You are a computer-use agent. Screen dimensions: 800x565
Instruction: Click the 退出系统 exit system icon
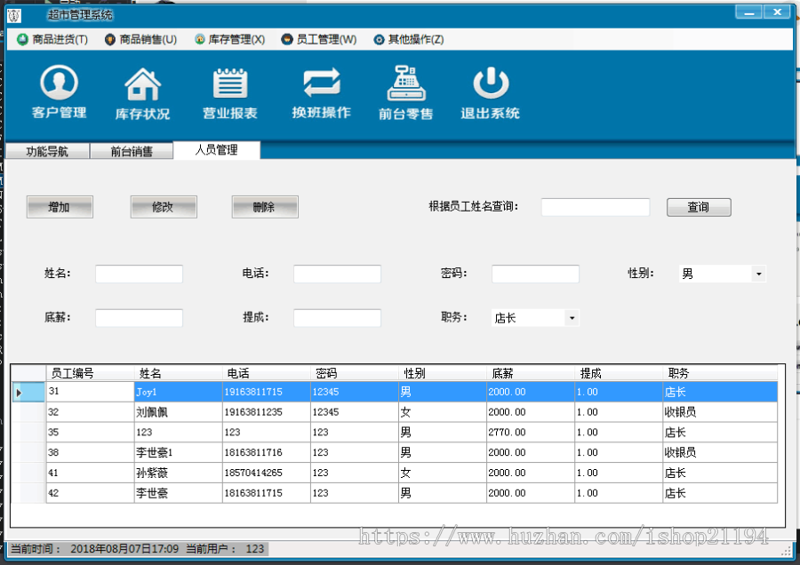point(490,92)
